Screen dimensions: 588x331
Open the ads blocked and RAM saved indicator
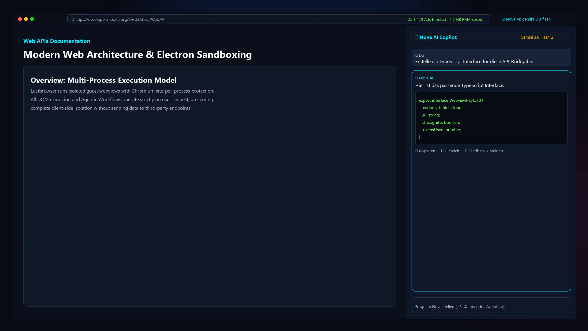[445, 19]
